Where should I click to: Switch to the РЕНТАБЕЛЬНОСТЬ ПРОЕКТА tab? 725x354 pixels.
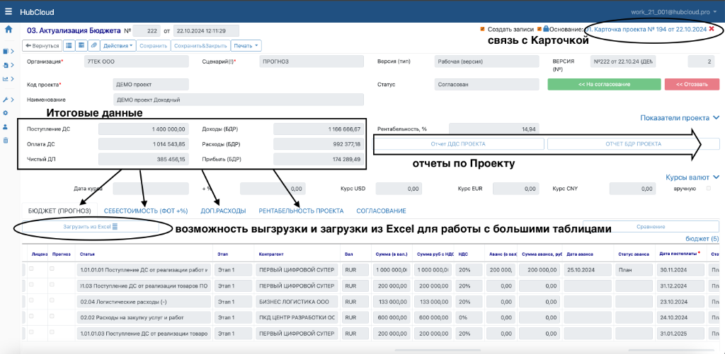coord(301,211)
